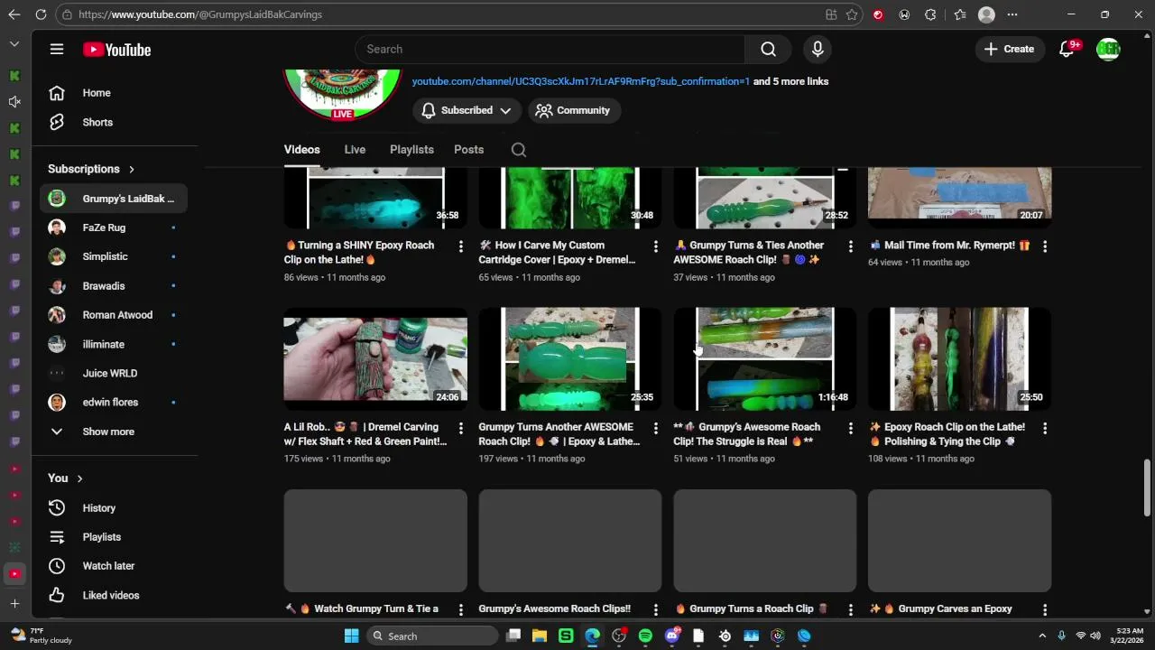1155x650 pixels.
Task: Open Liked videos list
Action: pyautogui.click(x=114, y=595)
